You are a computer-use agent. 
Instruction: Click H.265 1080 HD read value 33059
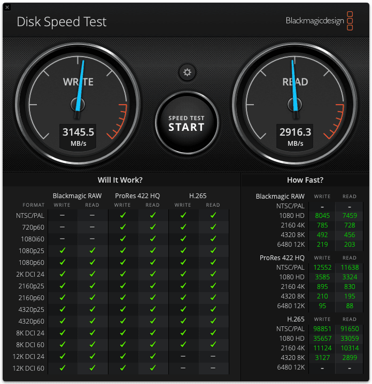click(350, 339)
